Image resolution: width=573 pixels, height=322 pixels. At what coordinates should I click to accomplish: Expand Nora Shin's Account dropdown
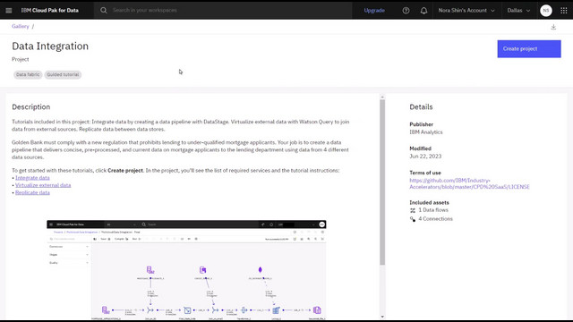466,11
